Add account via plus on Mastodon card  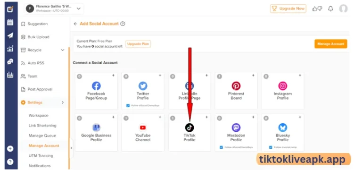click(x=253, y=117)
